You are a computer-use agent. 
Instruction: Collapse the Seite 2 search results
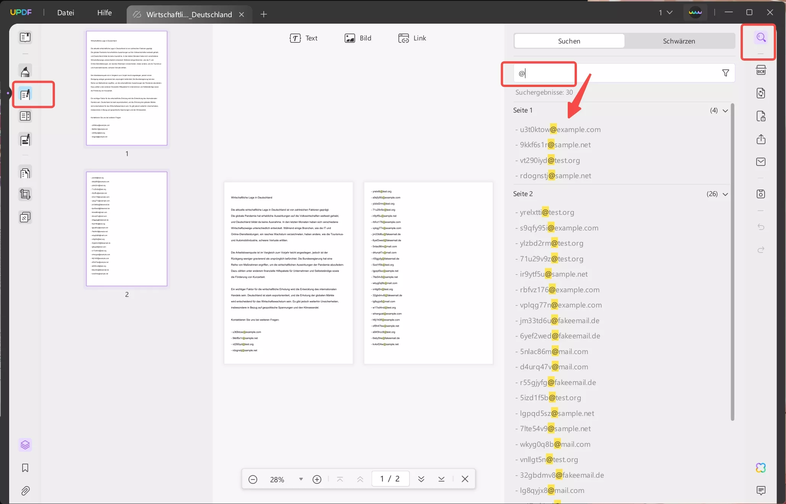click(725, 194)
